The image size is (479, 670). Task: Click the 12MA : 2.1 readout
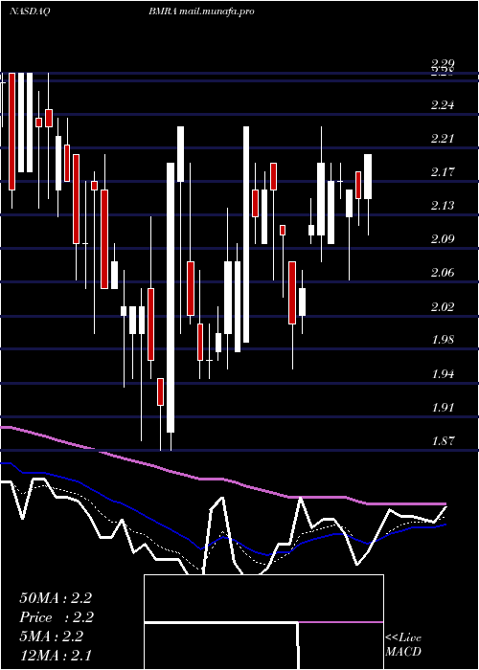[56, 655]
